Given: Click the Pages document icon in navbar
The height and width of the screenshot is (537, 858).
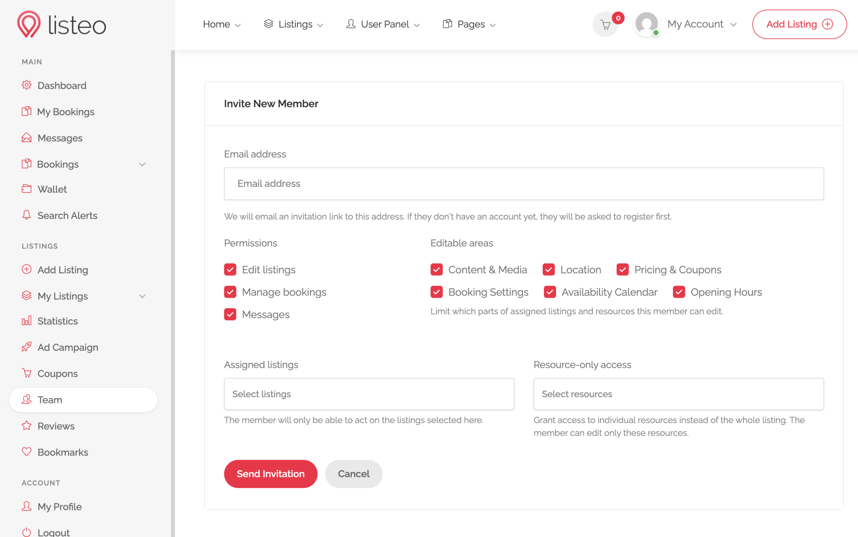Looking at the screenshot, I should click(447, 24).
